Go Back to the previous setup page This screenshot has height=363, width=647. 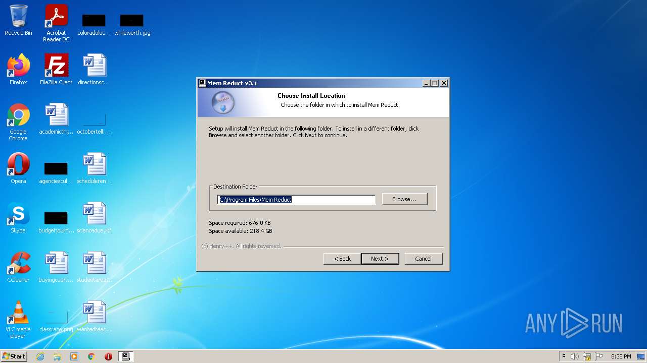coord(342,259)
